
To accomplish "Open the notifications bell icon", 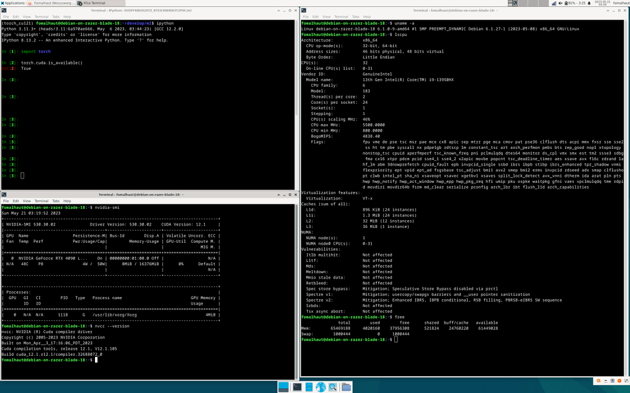I will click(x=590, y=3).
